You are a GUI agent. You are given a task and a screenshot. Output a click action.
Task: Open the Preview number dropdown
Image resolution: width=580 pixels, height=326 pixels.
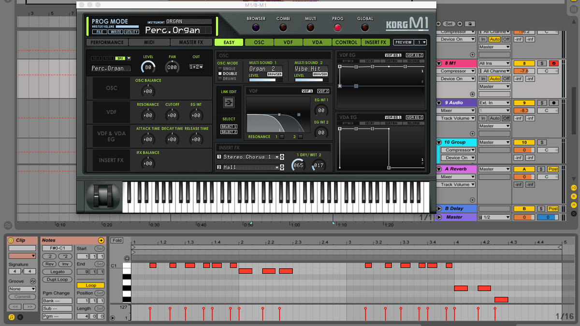tap(420, 43)
